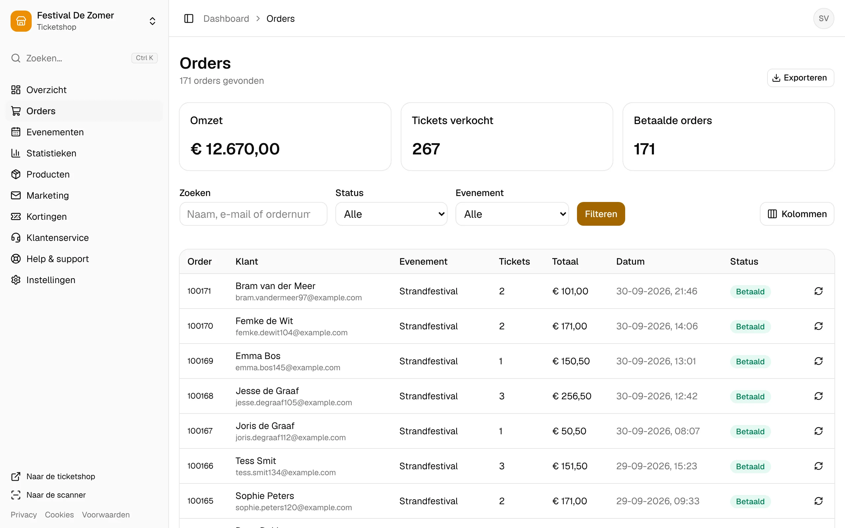845x528 pixels.
Task: Select Orders in the sidebar
Action: click(84, 111)
